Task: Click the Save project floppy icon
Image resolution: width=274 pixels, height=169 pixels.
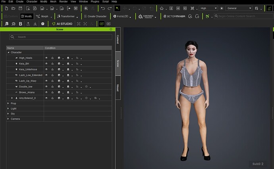Action: click(x=20, y=8)
